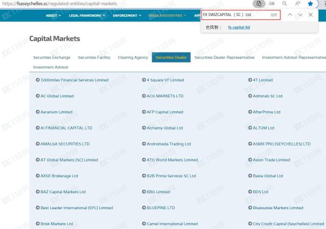
Task: Click arrow icon beside AI FINANCIAL CAPITAL LTD
Action: (37, 128)
